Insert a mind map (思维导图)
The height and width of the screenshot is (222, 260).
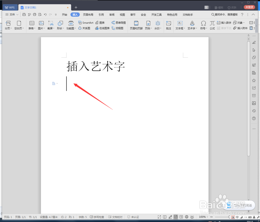click(x=119, y=23)
